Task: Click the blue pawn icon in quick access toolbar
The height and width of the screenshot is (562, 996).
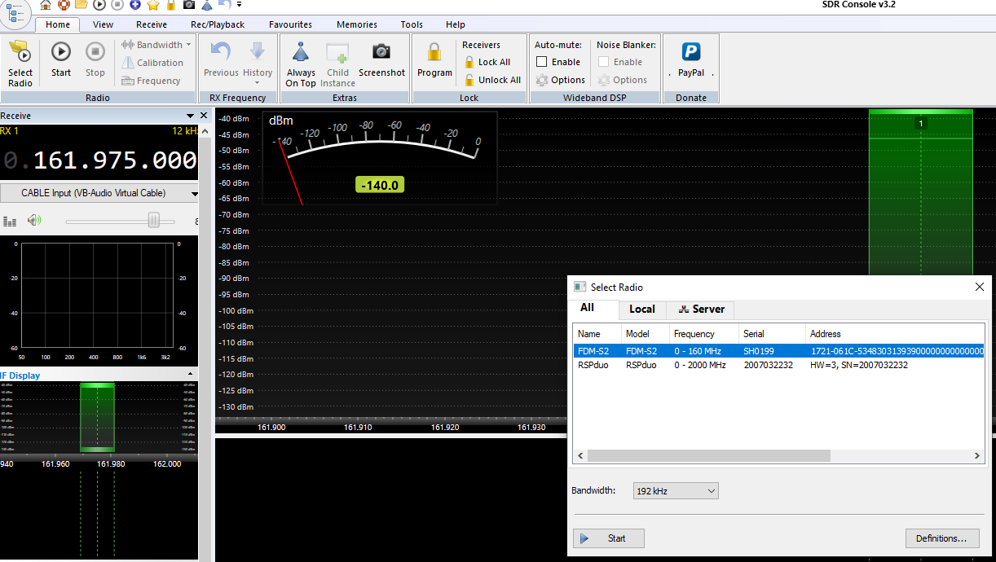Action: click(206, 5)
